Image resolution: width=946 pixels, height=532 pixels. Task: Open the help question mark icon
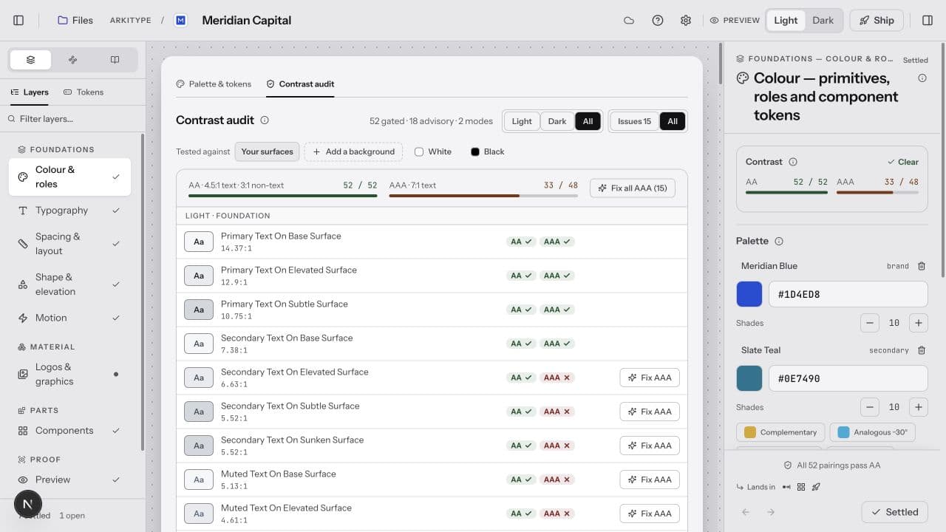click(658, 21)
